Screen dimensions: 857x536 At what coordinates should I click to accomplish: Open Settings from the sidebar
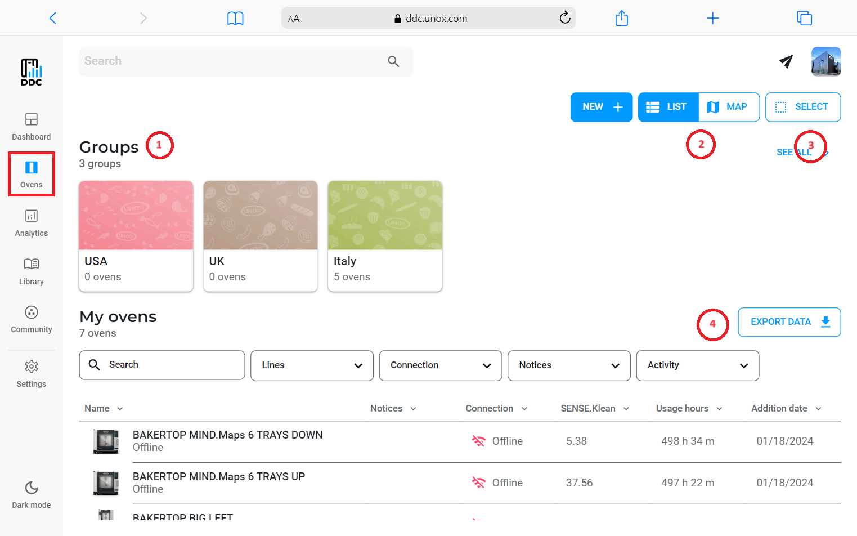[32, 374]
